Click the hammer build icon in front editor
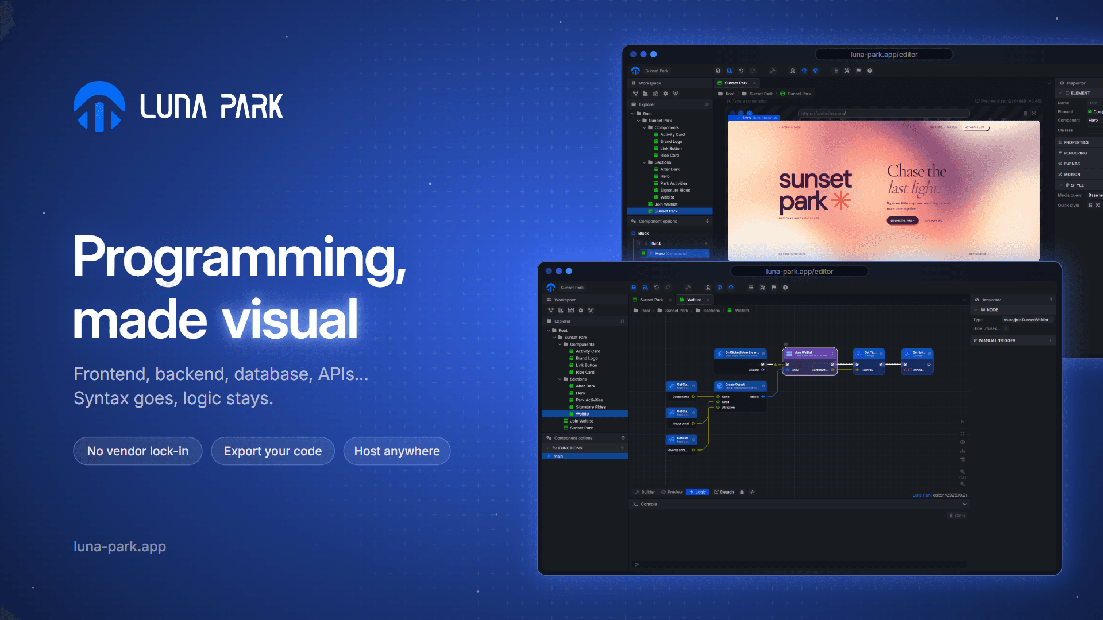1103x620 pixels. (688, 288)
